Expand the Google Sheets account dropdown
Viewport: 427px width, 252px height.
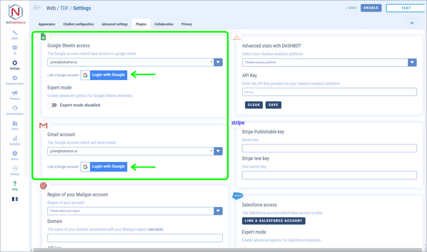(x=218, y=62)
